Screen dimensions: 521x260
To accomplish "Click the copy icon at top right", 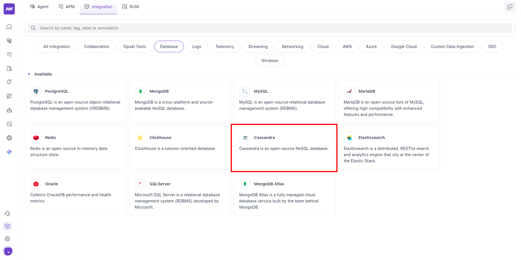I will coord(509,7).
